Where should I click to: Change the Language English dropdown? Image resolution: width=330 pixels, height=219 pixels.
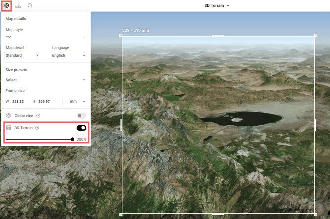[68, 55]
